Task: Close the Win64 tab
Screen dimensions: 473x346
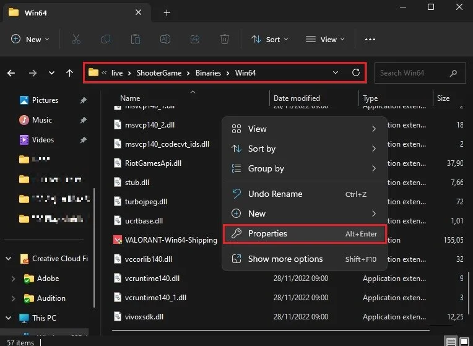Action: click(139, 12)
